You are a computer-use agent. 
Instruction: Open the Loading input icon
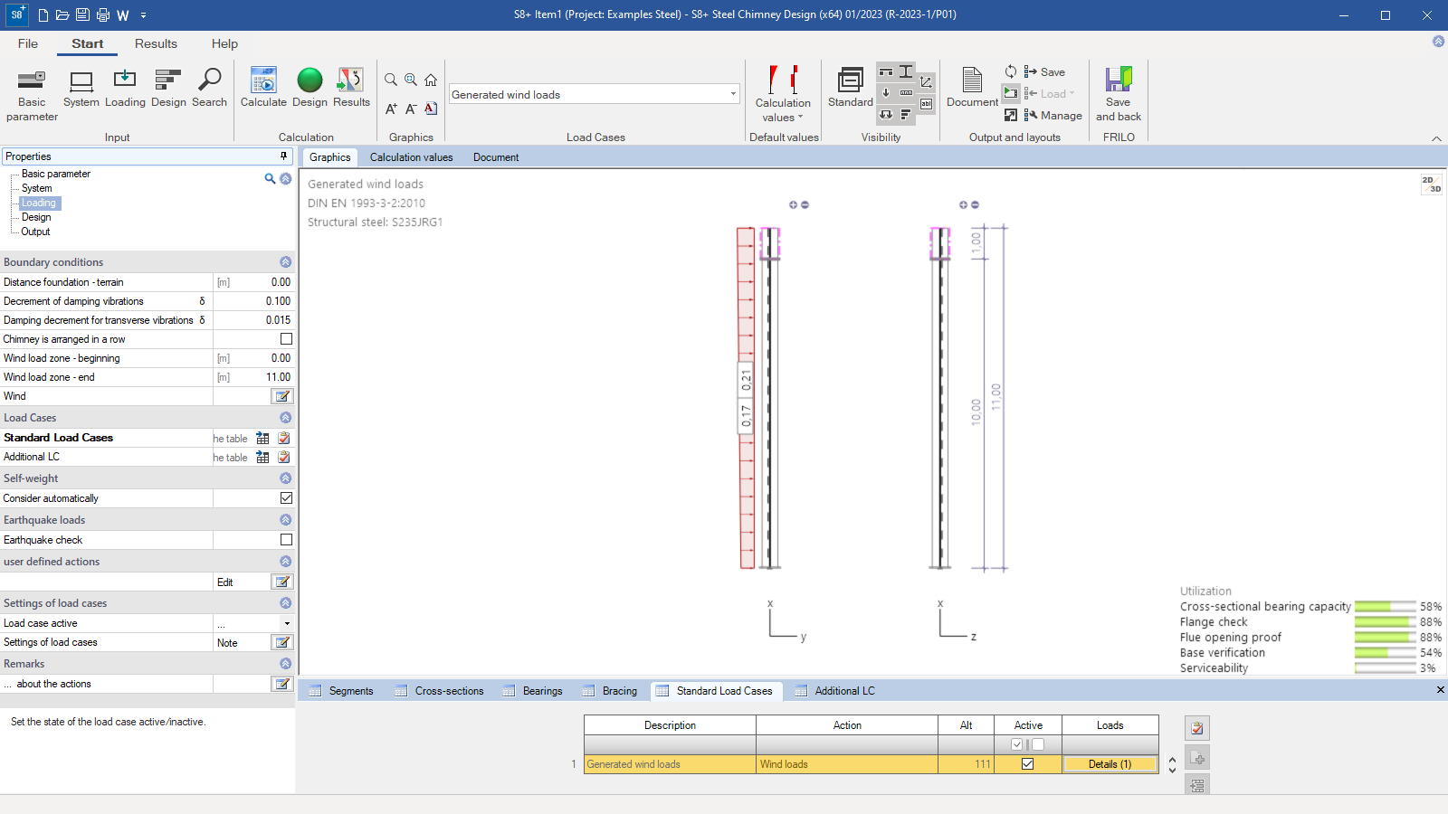pyautogui.click(x=125, y=89)
